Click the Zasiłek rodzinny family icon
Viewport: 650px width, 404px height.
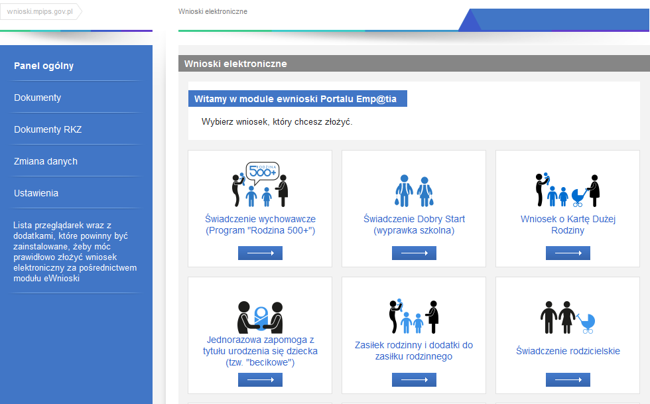click(414, 316)
